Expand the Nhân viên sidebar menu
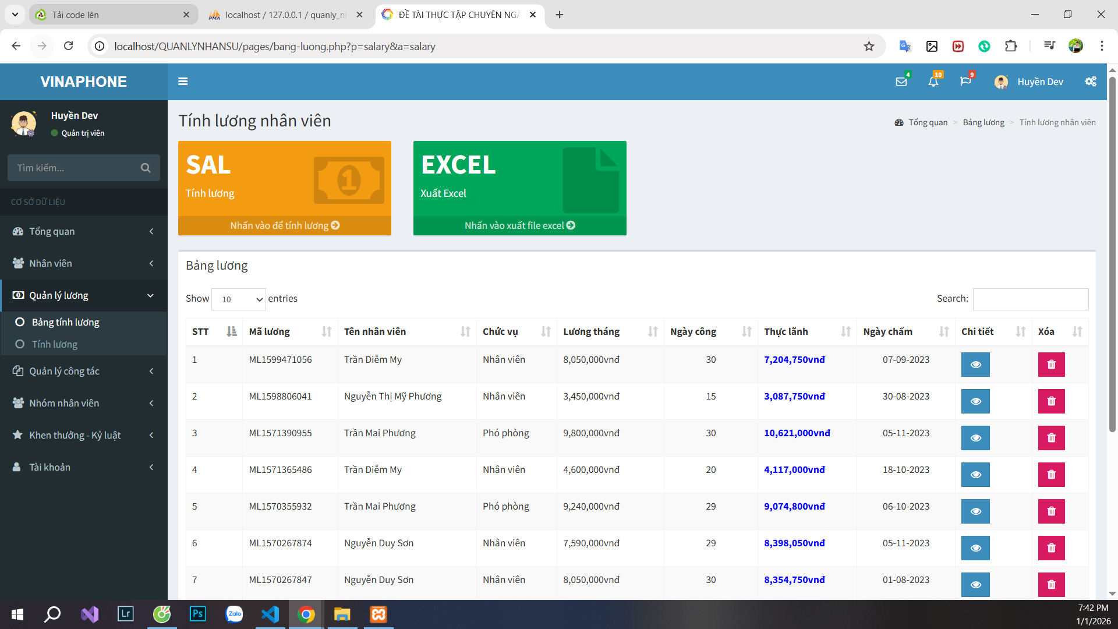 tap(84, 263)
